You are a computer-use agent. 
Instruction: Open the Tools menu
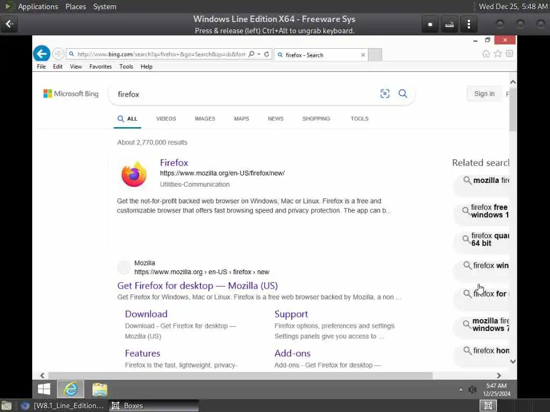tap(126, 67)
